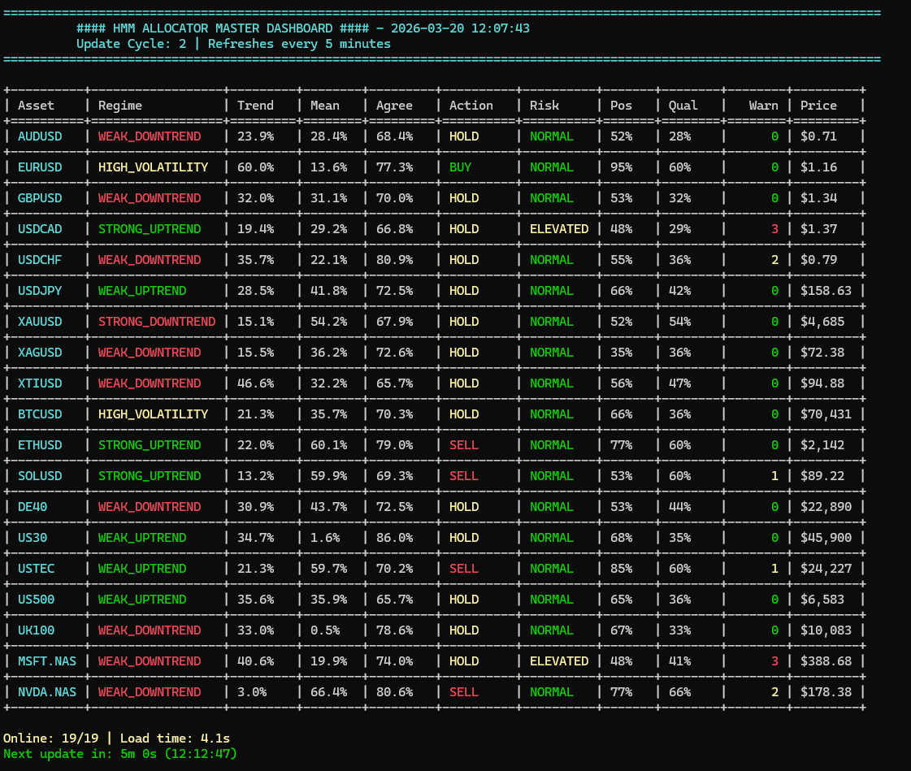Click the GBPUSD asset name
The image size is (911, 771).
point(40,198)
